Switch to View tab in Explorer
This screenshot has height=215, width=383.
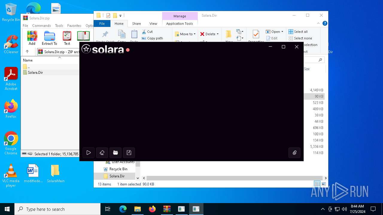pyautogui.click(x=153, y=24)
